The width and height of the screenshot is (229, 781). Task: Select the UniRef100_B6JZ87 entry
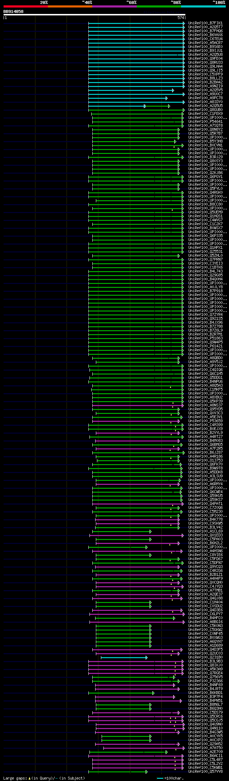click(x=205, y=452)
